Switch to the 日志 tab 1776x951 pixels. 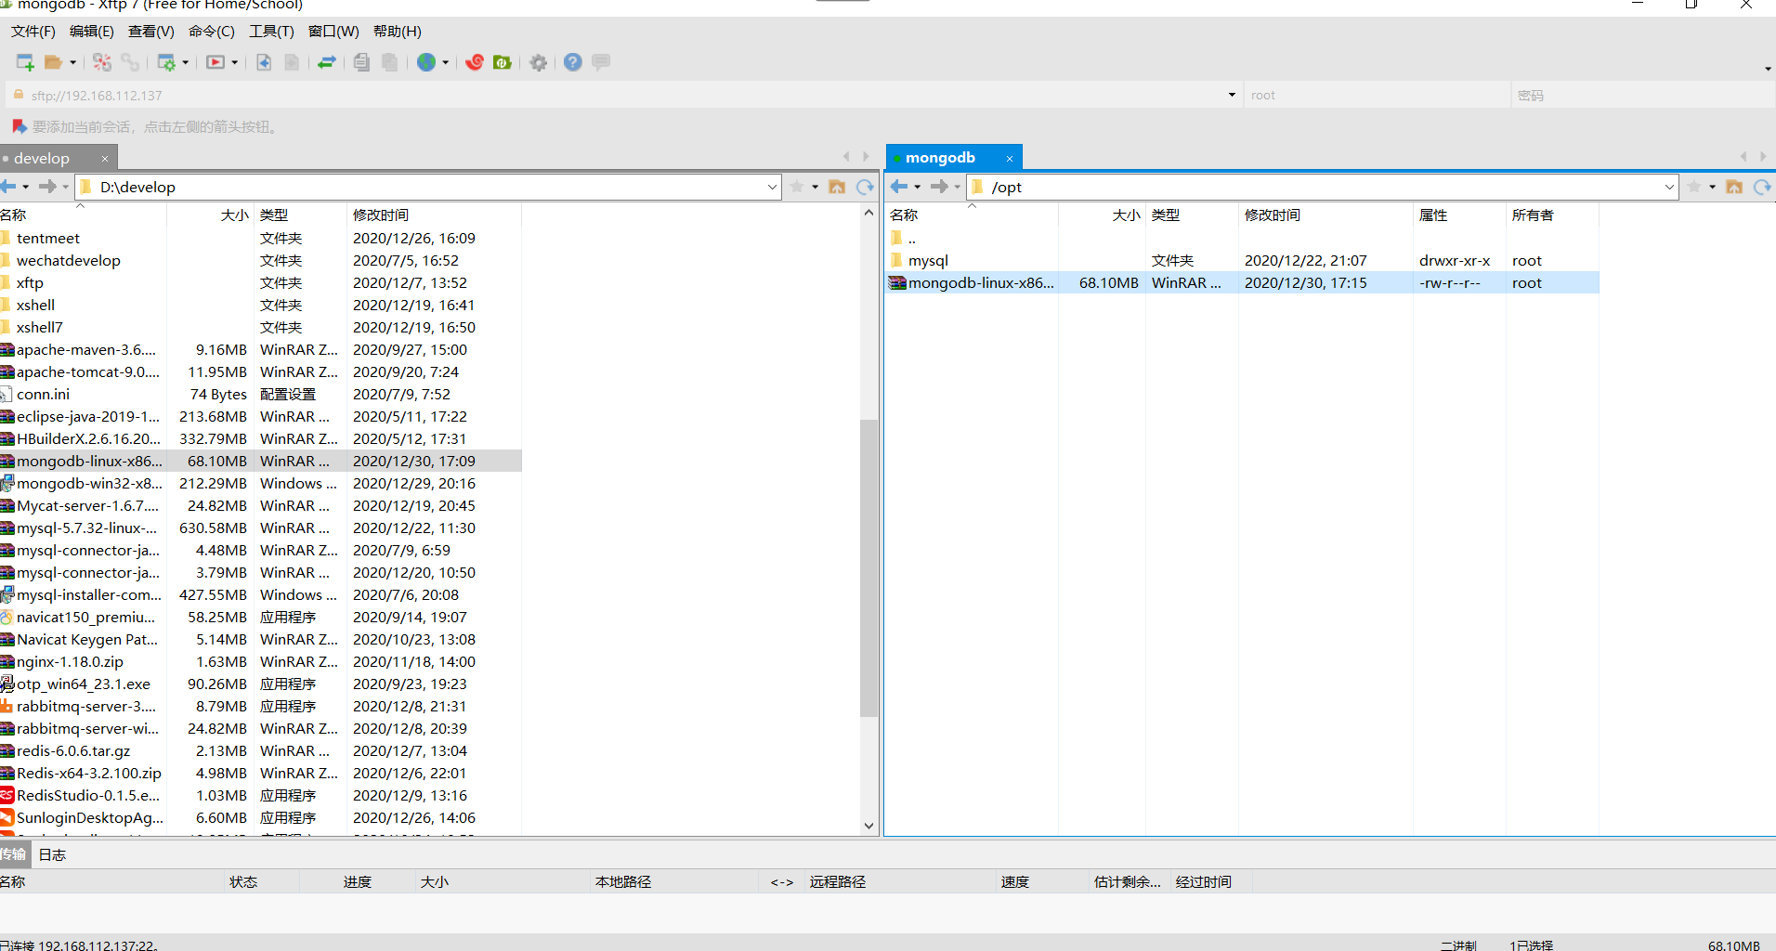(x=52, y=854)
